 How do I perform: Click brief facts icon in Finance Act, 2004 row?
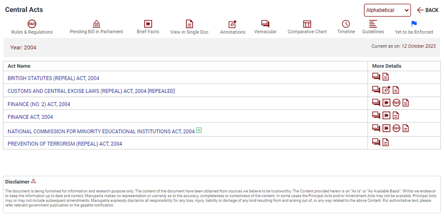(x=386, y=116)
